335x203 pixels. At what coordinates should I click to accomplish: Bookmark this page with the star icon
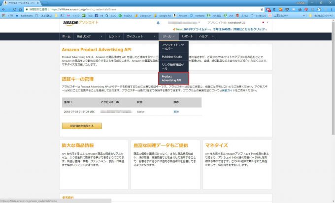click(262, 9)
